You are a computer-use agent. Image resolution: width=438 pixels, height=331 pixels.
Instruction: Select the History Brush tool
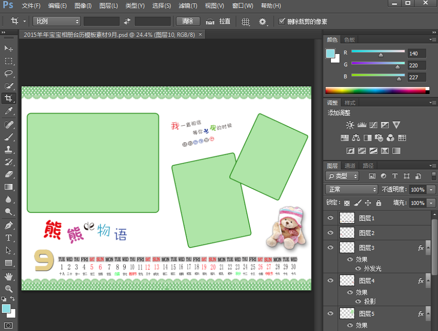point(9,161)
